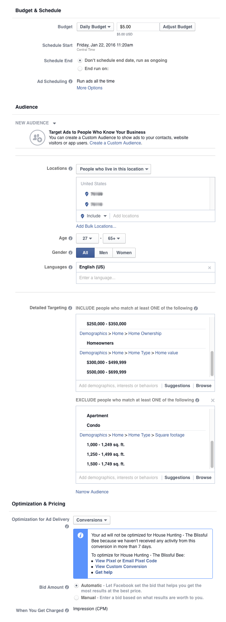Image resolution: width=226 pixels, height=622 pixels.
Task: Open the minimum age 27 dropdown
Action: coord(87,238)
